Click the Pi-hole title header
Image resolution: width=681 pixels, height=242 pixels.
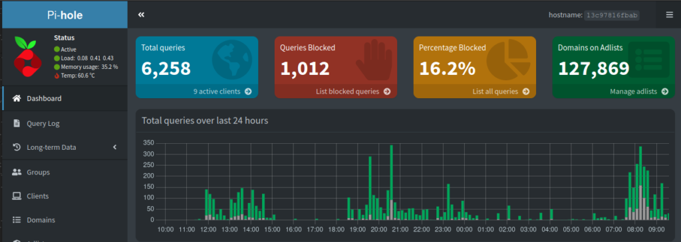tap(65, 15)
